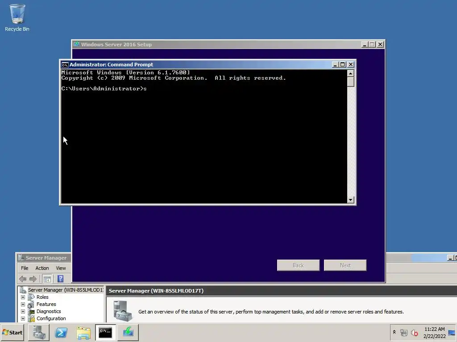Click the server toolbox overview icon
Screen dimensions: 457x342
pos(122,310)
